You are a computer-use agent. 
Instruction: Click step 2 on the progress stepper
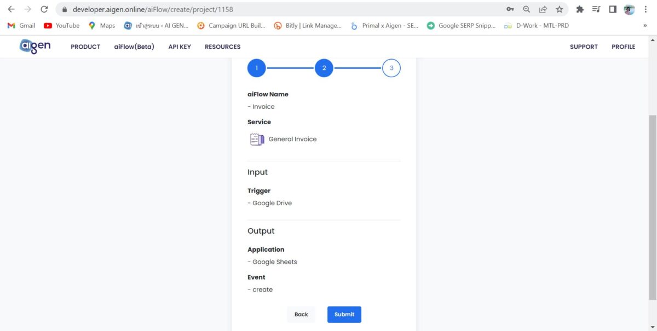[x=324, y=68]
